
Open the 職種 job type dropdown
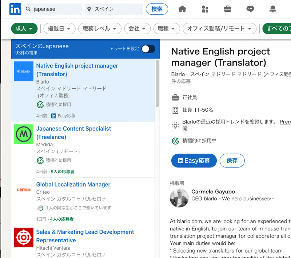[167, 29]
